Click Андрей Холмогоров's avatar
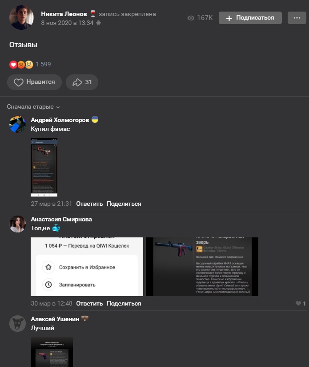 (x=17, y=124)
